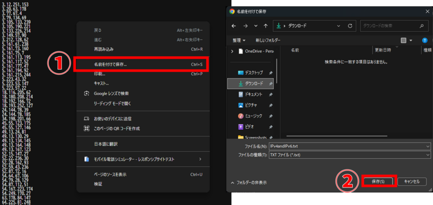This screenshot has width=433, height=205.
Task: Select デスクトップ in the sidebar
Action: (x=250, y=73)
